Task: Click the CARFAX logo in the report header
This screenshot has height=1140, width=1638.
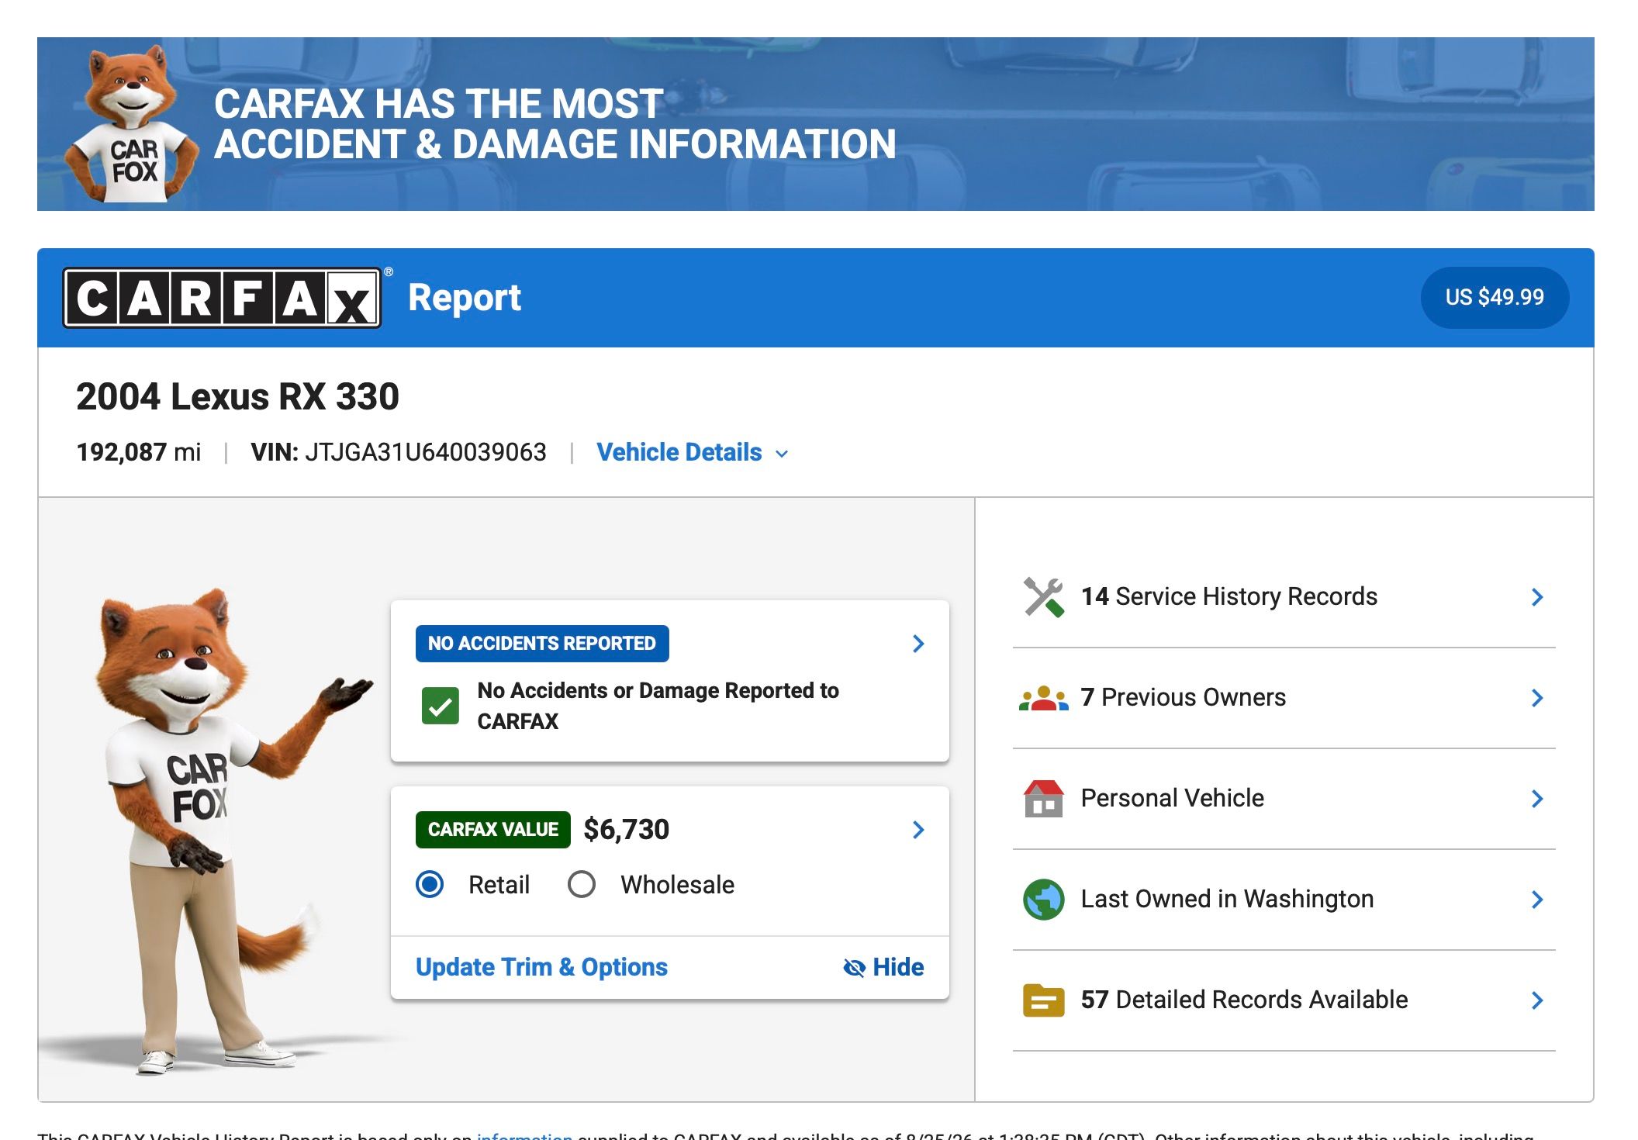Action: tap(222, 298)
